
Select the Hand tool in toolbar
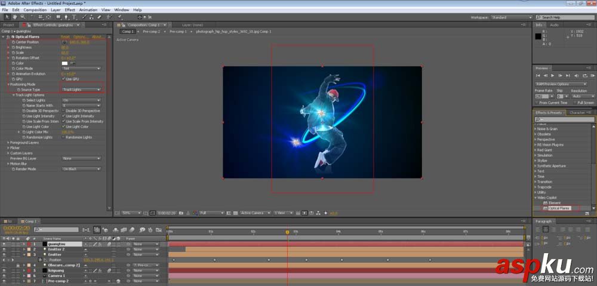(x=14, y=17)
